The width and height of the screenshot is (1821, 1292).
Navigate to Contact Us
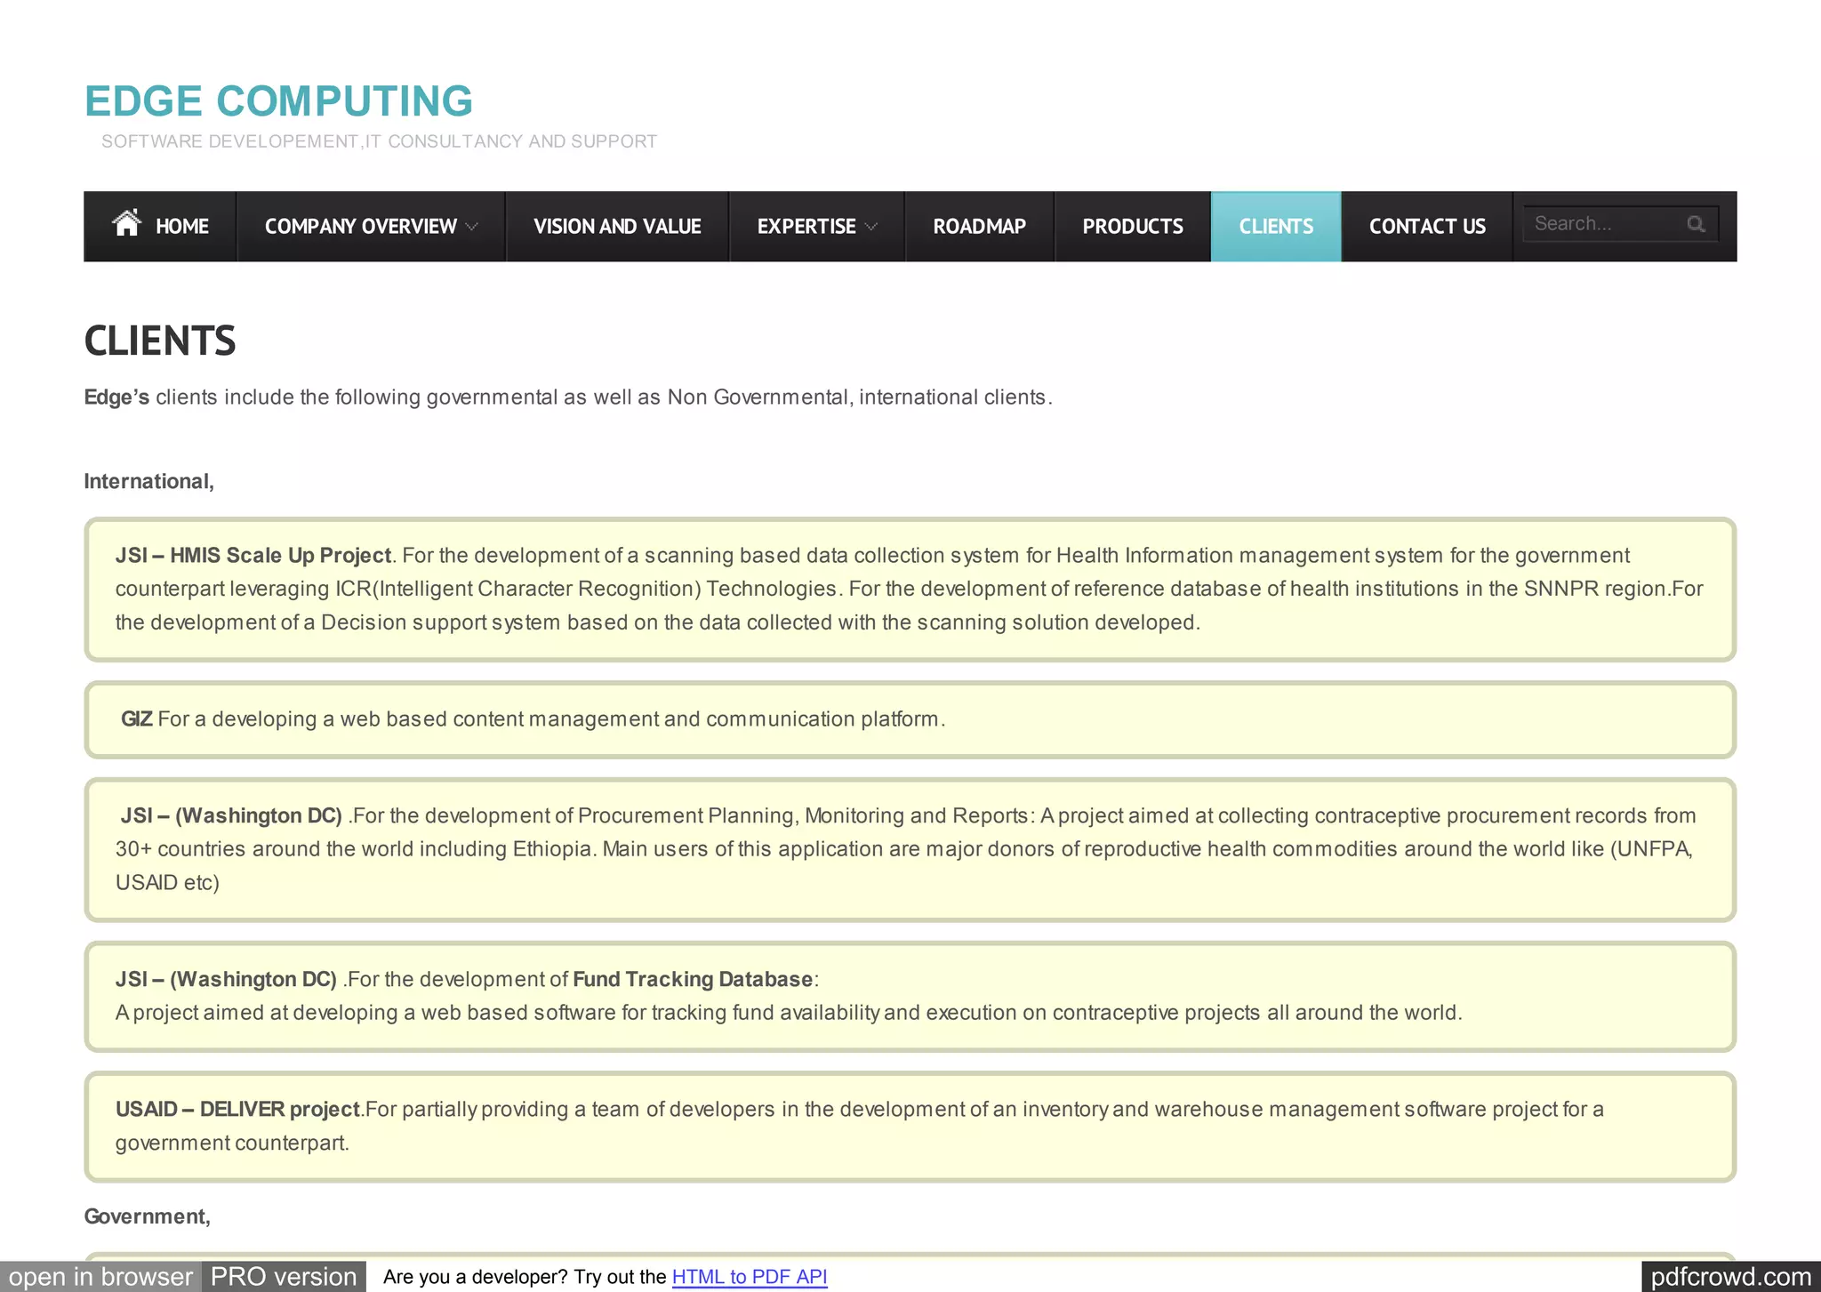(x=1426, y=227)
